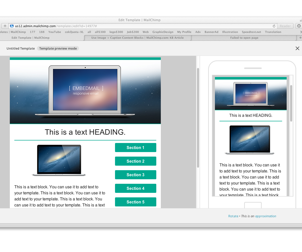This screenshot has width=302, height=252.
Task: Open the Job$200 bookmark
Action: pos(133,32)
